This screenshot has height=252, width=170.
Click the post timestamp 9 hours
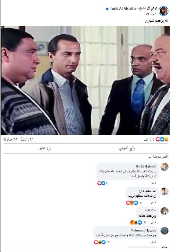click(153, 14)
